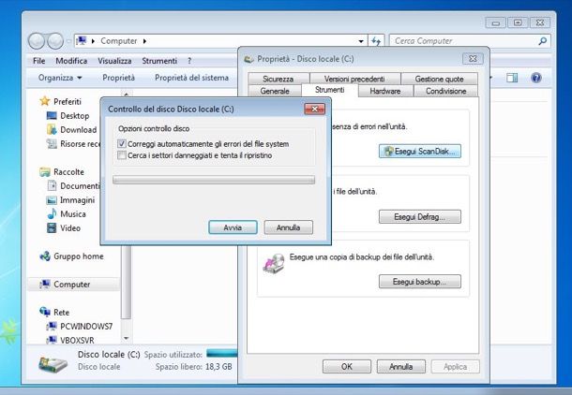
Task: Click the Spazio utilizzato usage bar
Action: click(x=222, y=353)
